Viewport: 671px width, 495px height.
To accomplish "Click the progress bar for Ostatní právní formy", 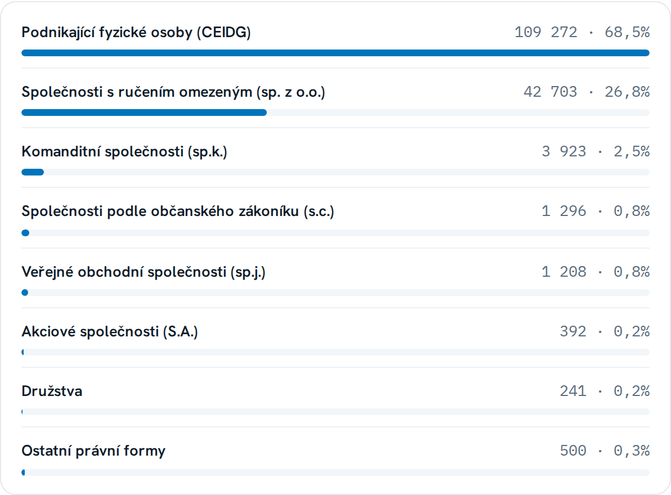I will tap(335, 472).
